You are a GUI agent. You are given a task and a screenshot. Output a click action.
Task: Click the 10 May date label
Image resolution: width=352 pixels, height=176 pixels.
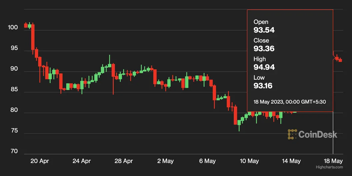249,161
